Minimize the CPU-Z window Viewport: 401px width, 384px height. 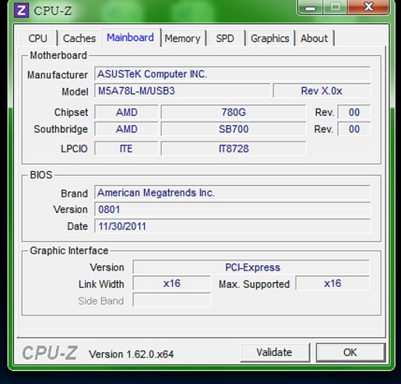[x=310, y=8]
